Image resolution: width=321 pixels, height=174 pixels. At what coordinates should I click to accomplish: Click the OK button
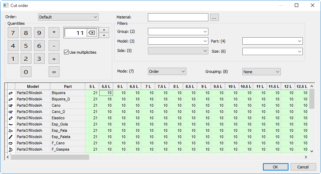[276, 167]
